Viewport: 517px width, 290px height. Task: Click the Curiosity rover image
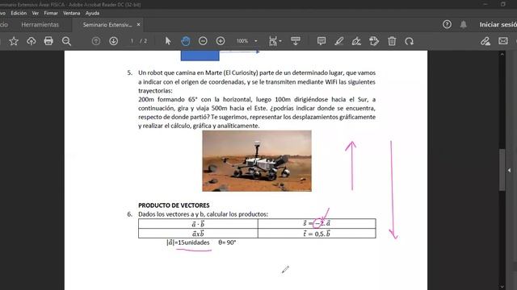(257, 161)
